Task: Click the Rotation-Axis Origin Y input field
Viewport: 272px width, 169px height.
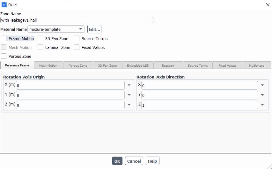Action: click(x=70, y=95)
